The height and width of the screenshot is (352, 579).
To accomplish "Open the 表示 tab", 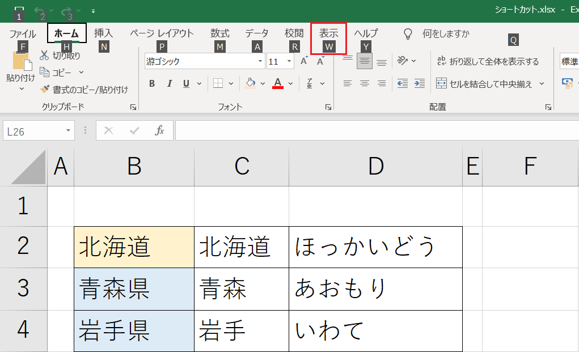I will pyautogui.click(x=329, y=33).
